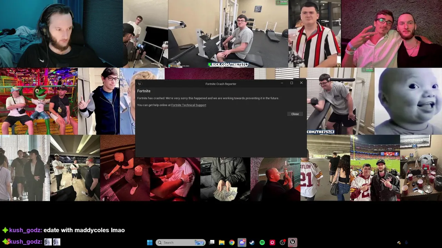
Task: Click the football stadium photo
Action: coord(375,168)
